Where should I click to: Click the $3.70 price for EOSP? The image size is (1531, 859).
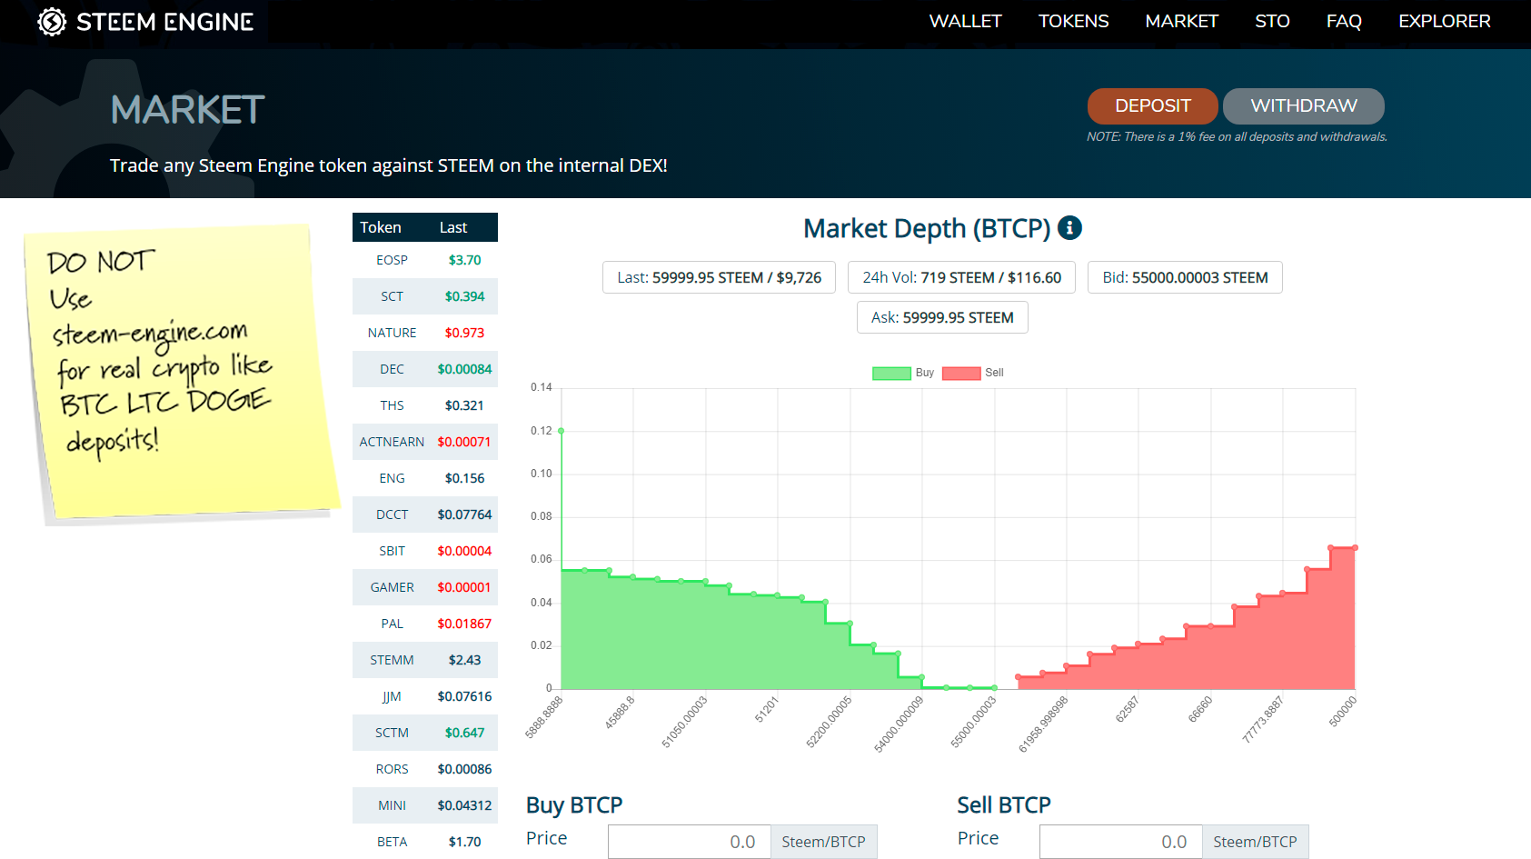tap(464, 260)
